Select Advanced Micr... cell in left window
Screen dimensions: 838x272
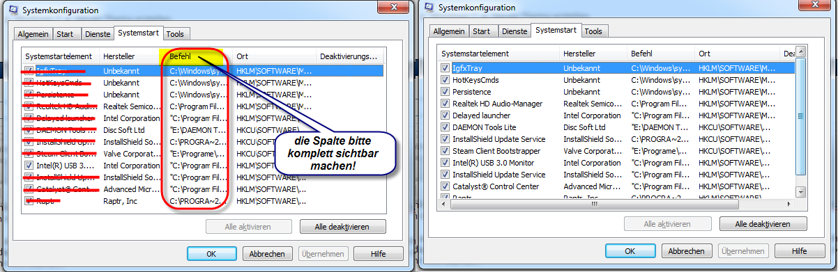click(132, 189)
